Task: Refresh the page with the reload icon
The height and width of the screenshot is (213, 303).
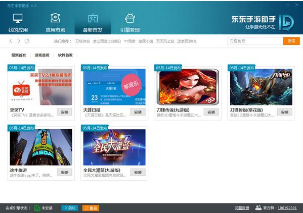Action: click(27, 41)
